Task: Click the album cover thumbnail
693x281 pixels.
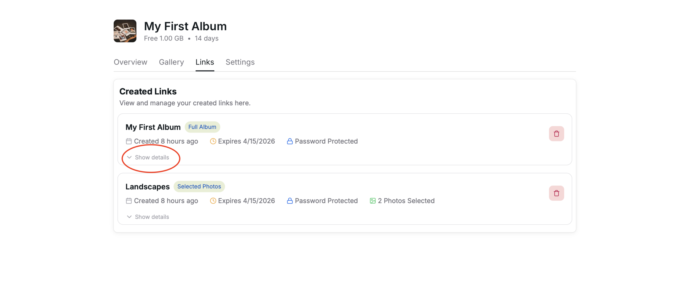Action: point(125,31)
